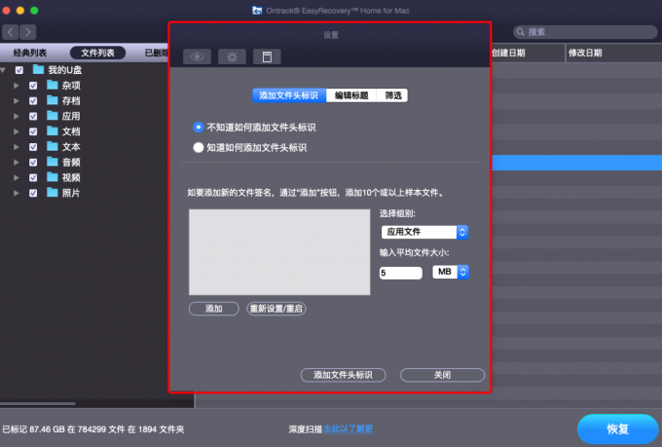This screenshot has height=447, width=662.
Task: Click the EasyRecovery app icon in title bar
Action: coord(257,11)
